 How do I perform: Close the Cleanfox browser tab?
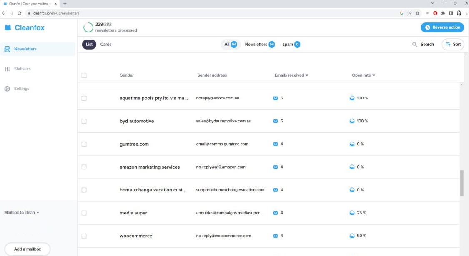pos(55,4)
